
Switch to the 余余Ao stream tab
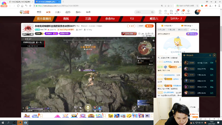pyautogui.click(x=110, y=19)
